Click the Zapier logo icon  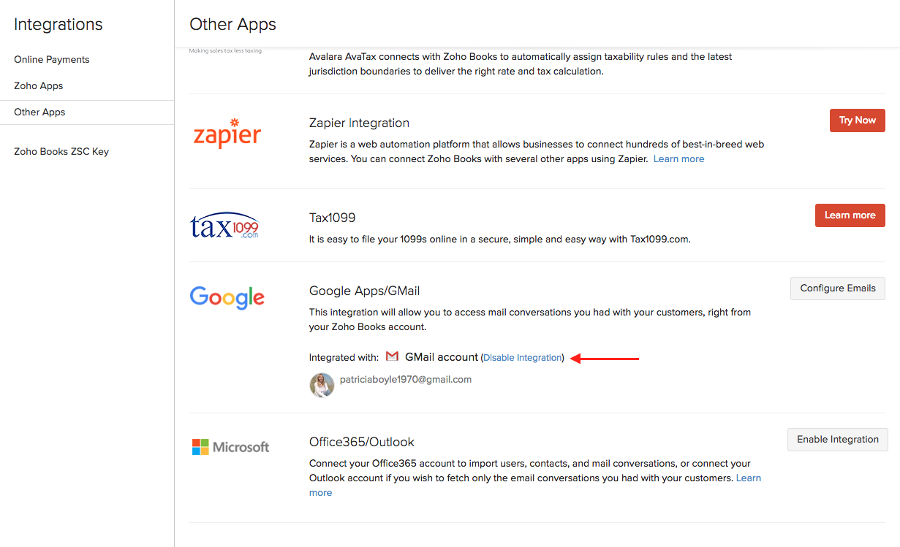point(227,134)
